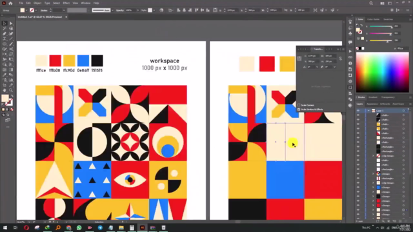Click the vertical align bottom icon

[208, 10]
